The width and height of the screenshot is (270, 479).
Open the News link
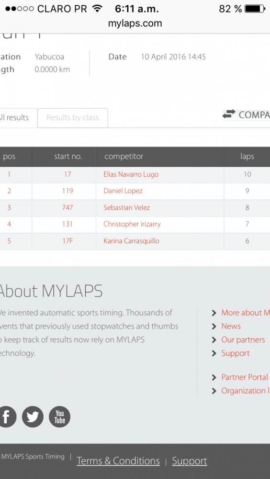coord(231,326)
